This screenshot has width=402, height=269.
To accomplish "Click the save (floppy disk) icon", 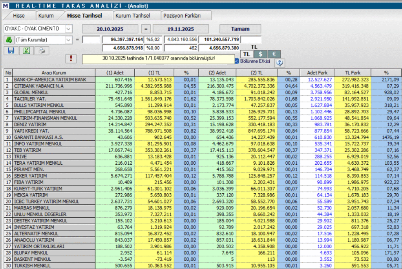I will pyautogui.click(x=11, y=51).
